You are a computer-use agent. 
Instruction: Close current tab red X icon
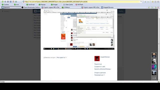click(158, 7)
